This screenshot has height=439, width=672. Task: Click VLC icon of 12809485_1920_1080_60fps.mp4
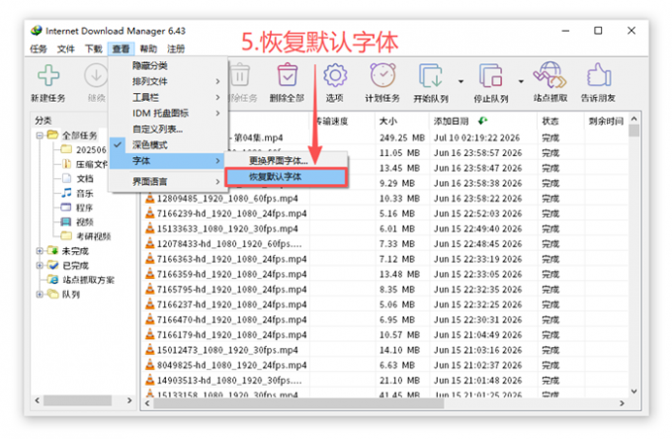point(149,198)
